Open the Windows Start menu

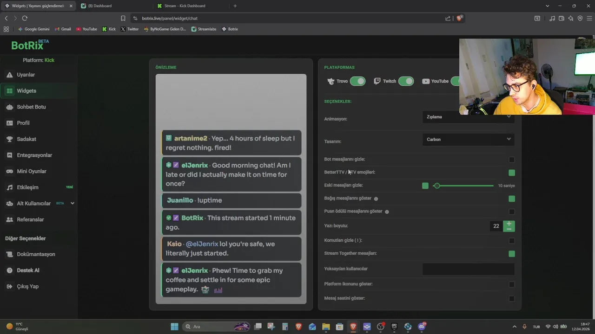click(174, 327)
